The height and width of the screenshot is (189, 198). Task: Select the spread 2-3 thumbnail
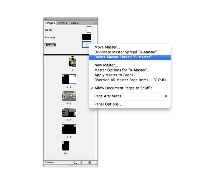pyautogui.click(x=69, y=79)
